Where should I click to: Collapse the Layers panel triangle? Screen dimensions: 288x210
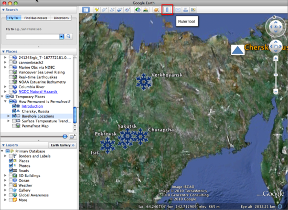tap(3, 145)
